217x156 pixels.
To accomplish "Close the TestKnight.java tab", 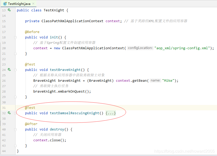I will click(33, 4).
